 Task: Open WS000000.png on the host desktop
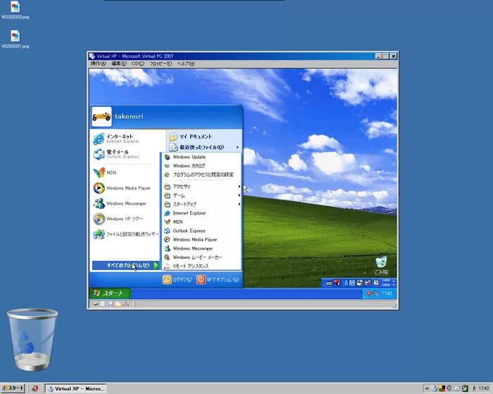click(x=15, y=11)
